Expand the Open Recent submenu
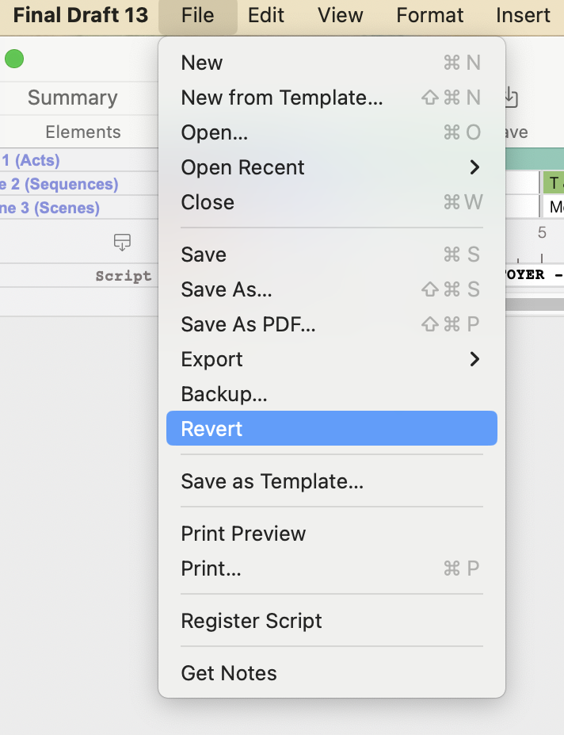Image resolution: width=564 pixels, height=735 pixels. [x=242, y=167]
